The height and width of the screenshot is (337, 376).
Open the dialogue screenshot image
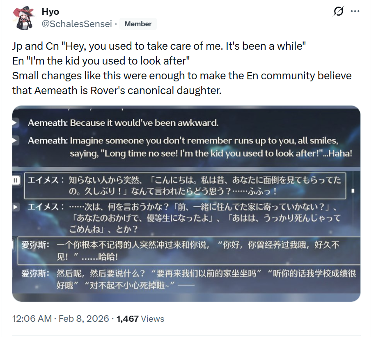(x=186, y=203)
